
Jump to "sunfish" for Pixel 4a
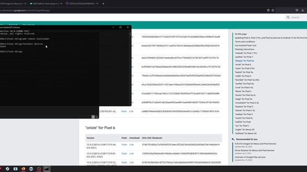244,84
